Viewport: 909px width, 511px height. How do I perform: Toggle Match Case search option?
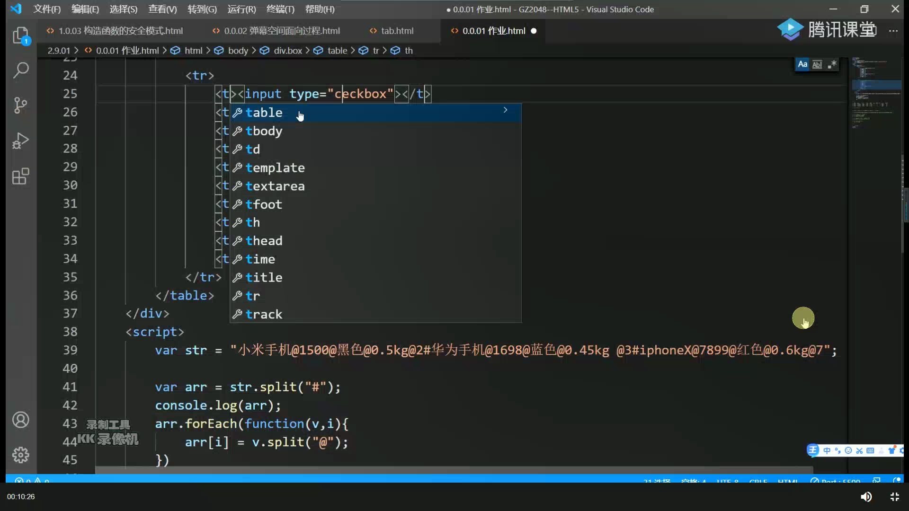click(x=802, y=64)
